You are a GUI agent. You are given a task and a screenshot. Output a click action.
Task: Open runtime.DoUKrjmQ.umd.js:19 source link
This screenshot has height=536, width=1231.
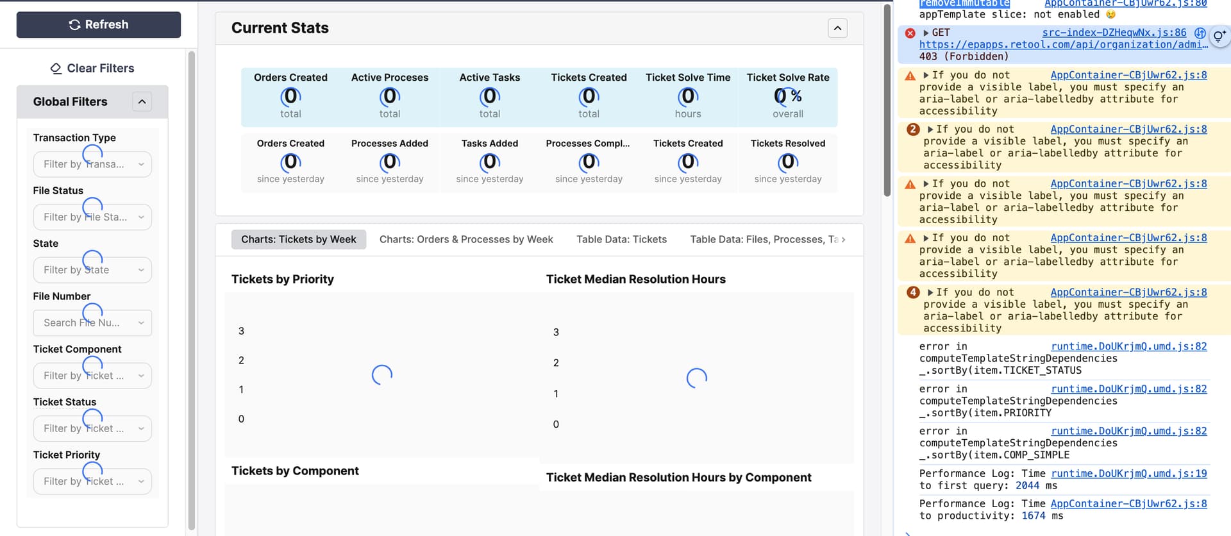tap(1128, 474)
